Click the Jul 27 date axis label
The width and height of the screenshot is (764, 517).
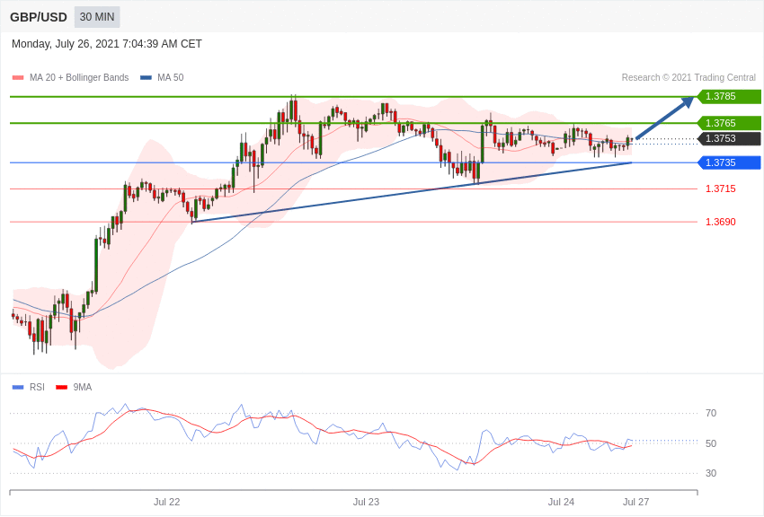635,502
